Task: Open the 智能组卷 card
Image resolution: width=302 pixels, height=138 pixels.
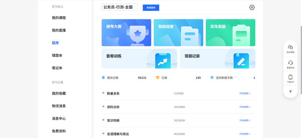Action: [178, 32]
